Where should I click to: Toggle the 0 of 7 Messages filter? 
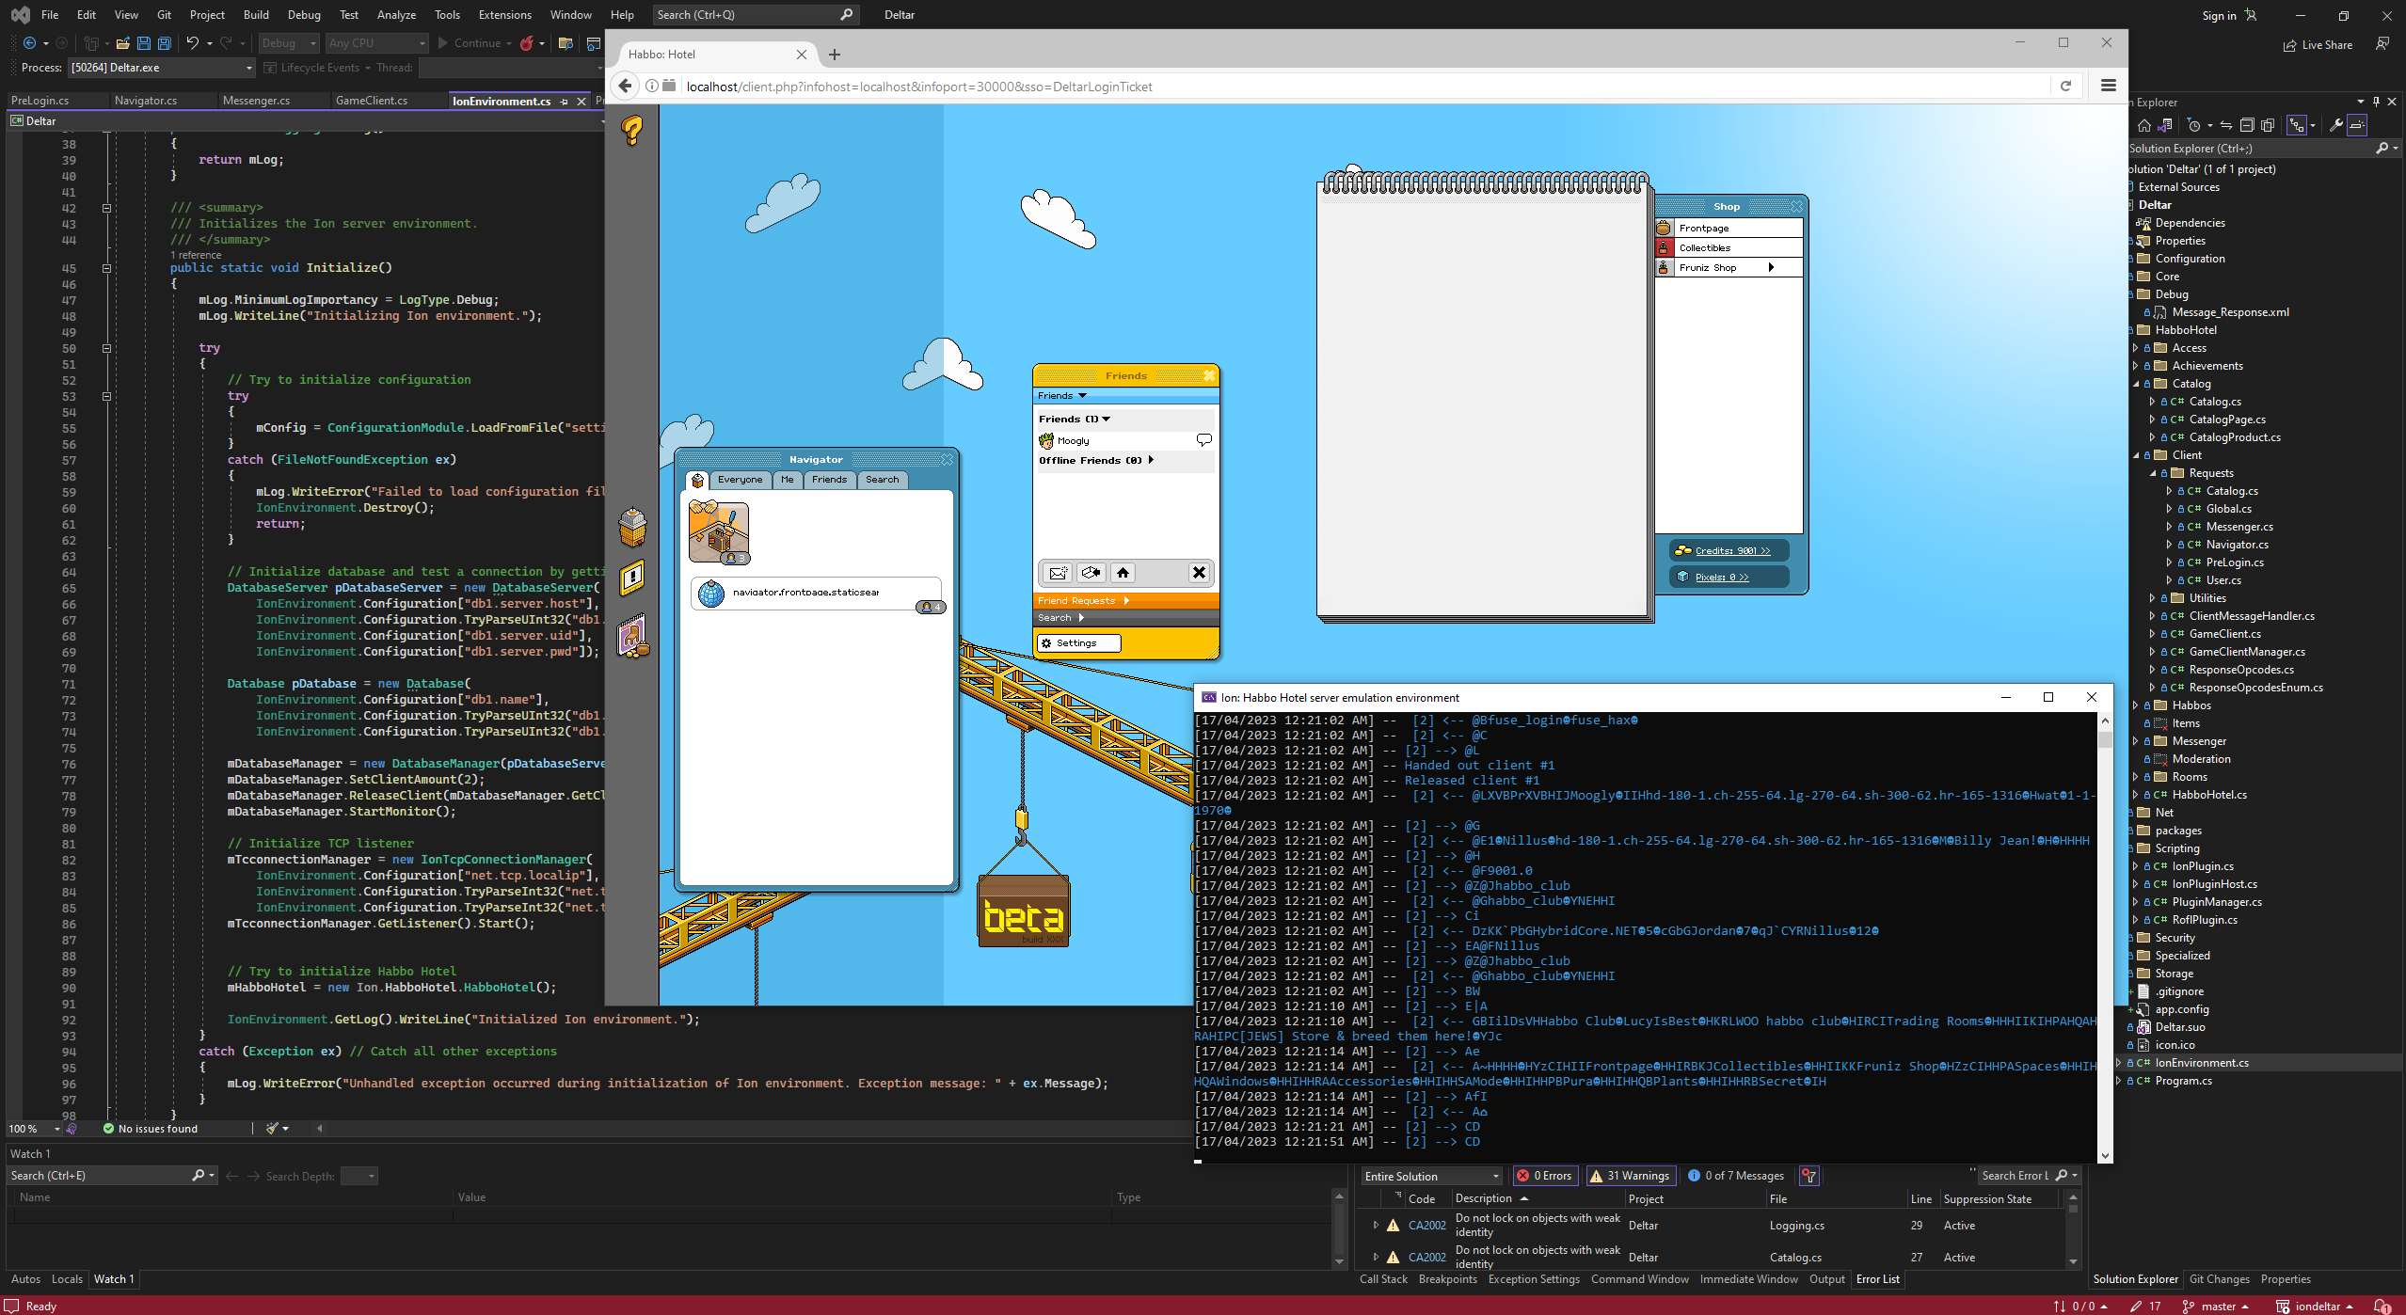1736,1176
